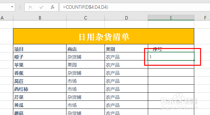Select 农产品 in the 莴苣 row
Viewport: 210px width, 115px height.
(x=126, y=81)
